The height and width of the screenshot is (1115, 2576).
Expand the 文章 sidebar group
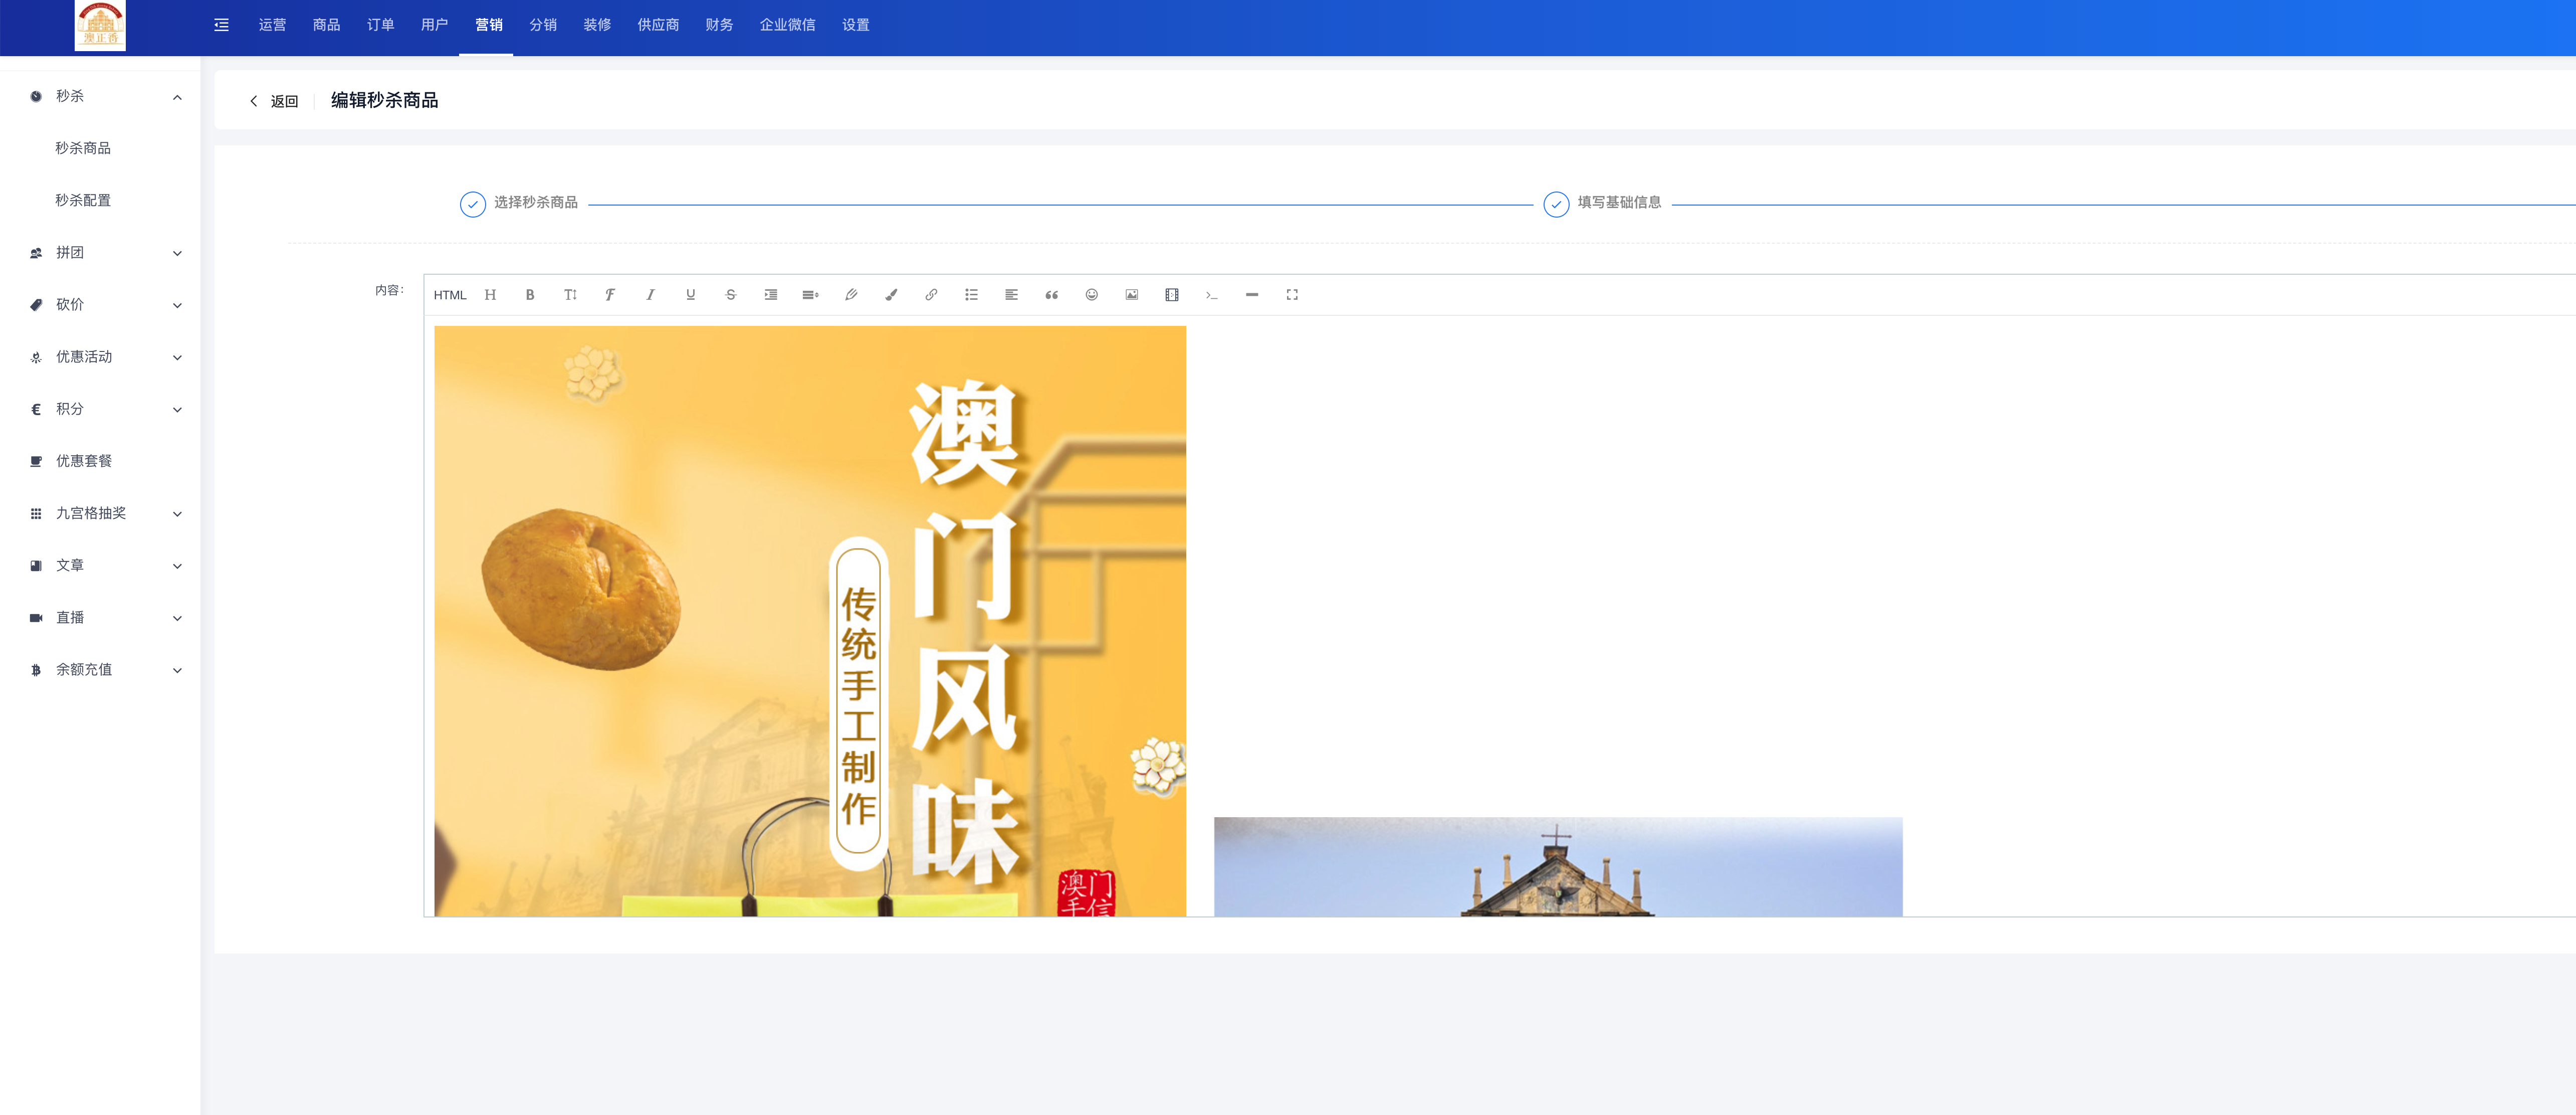pyautogui.click(x=100, y=565)
